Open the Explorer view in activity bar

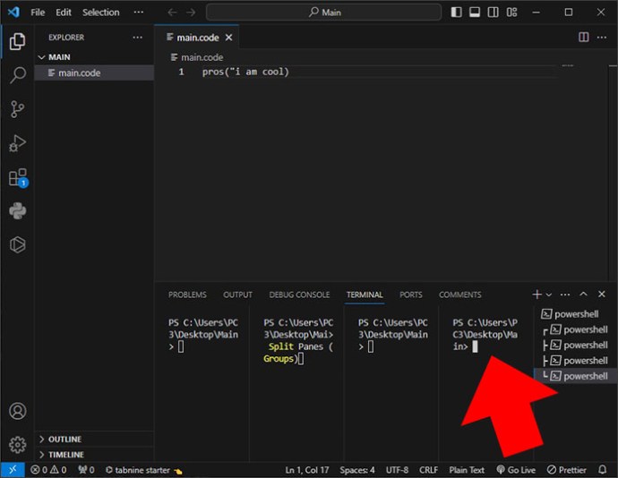(17, 41)
